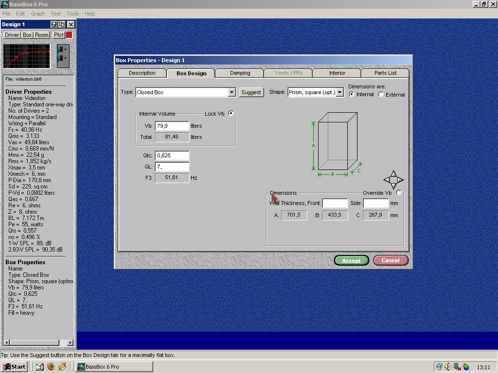The image size is (498, 373).
Task: Launch Firefox from the quick launch bar
Action: pyautogui.click(x=51, y=367)
